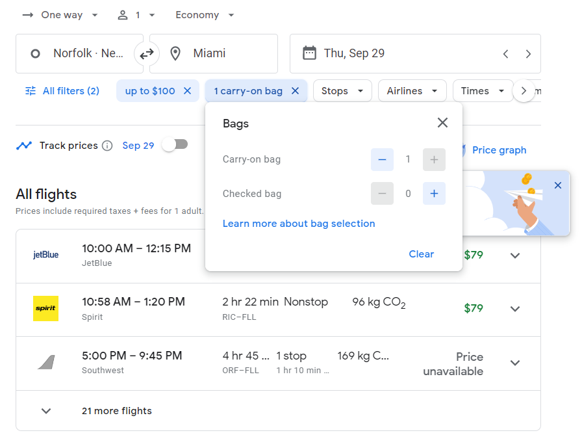Click the Sep 29 tracked date link
The height and width of the screenshot is (433, 582).
pyautogui.click(x=138, y=146)
